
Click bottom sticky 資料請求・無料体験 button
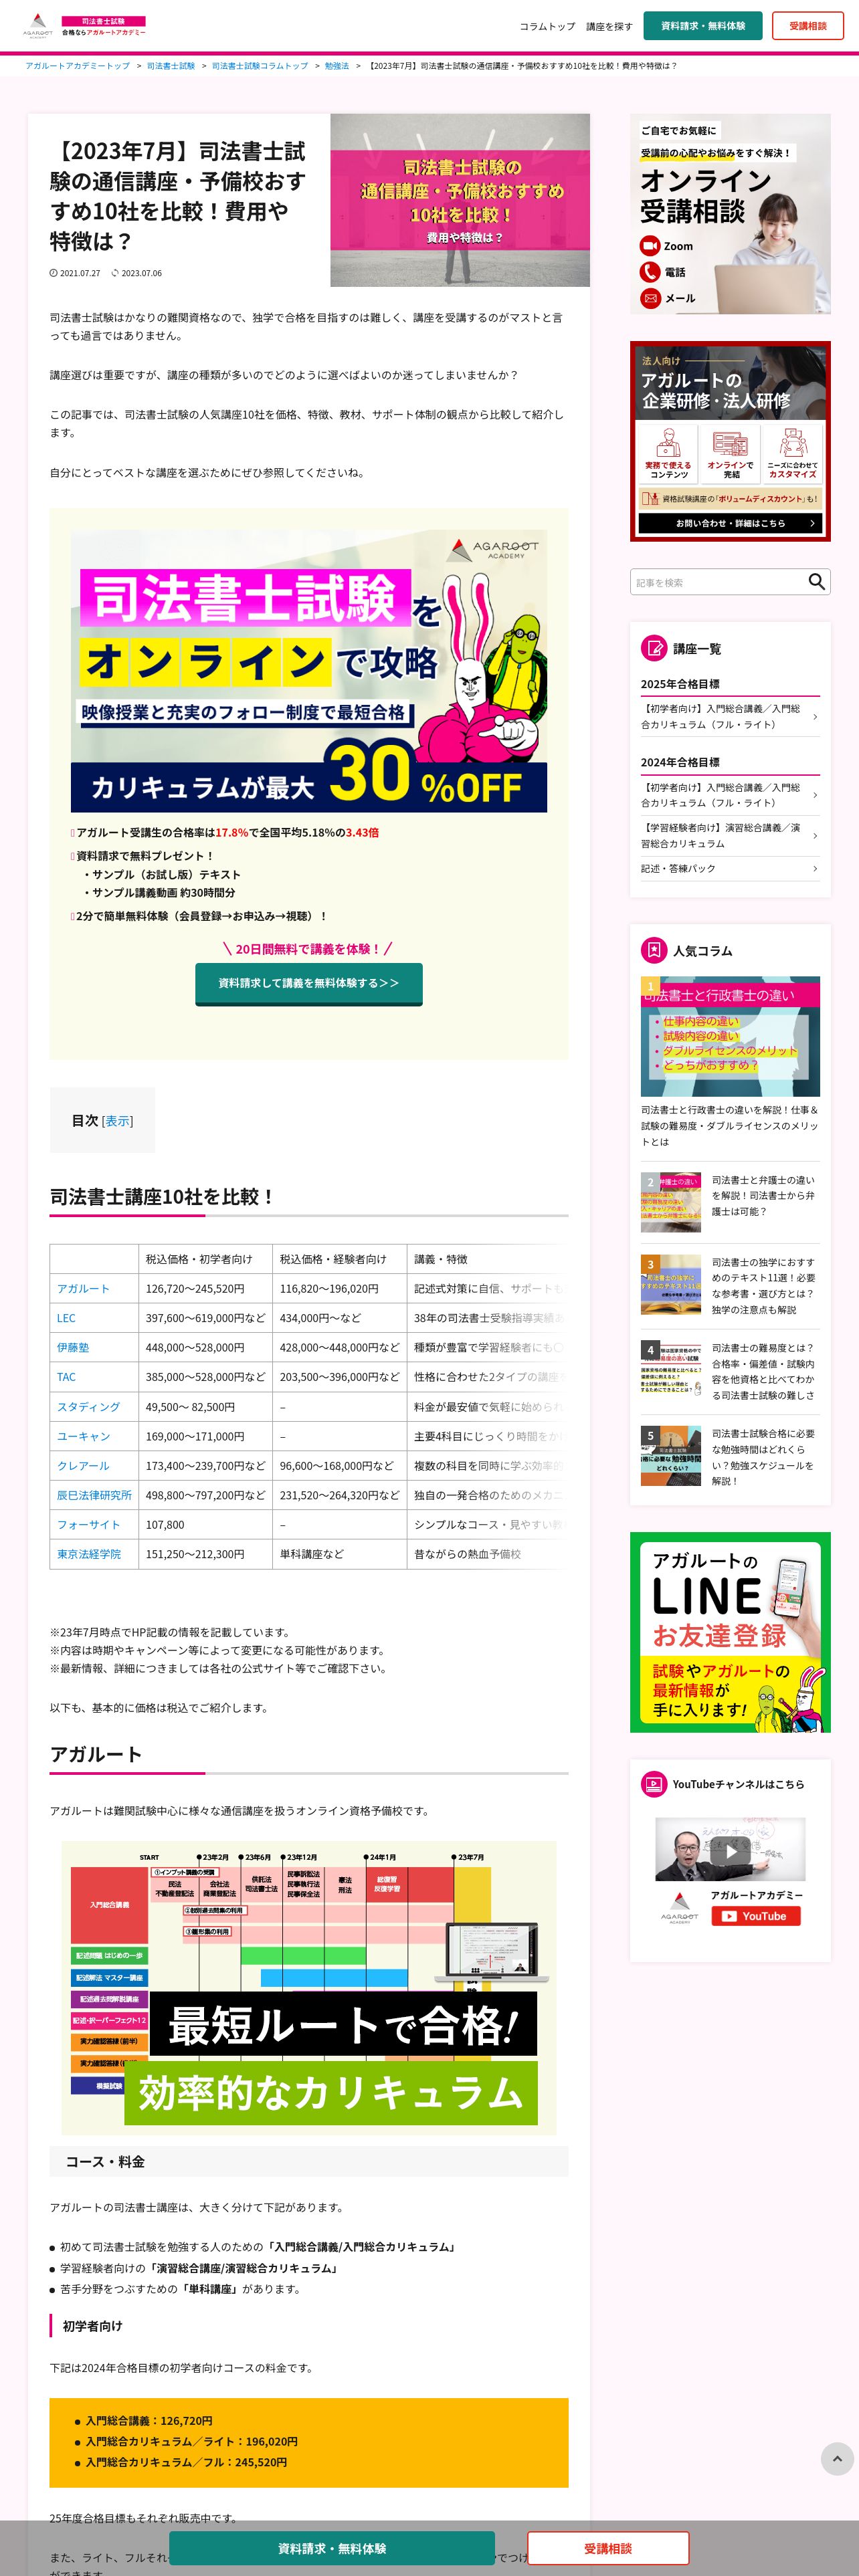pos(332,2548)
